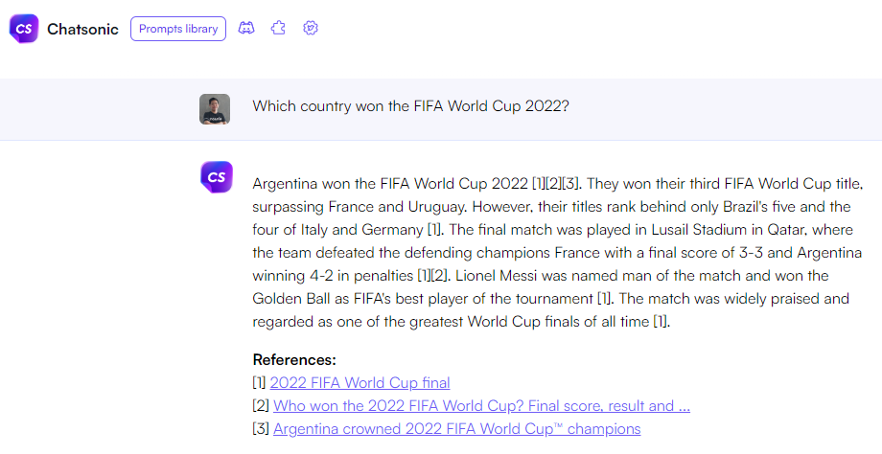Click the Chatsonic CS logo in the header

click(x=24, y=29)
